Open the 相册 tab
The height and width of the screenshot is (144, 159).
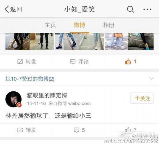[x=109, y=25]
